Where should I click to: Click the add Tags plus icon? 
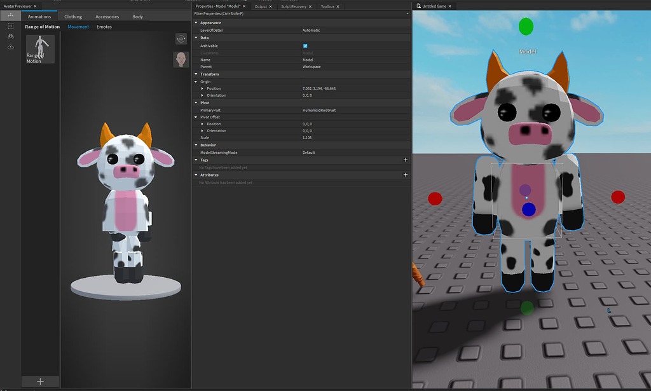[405, 160]
